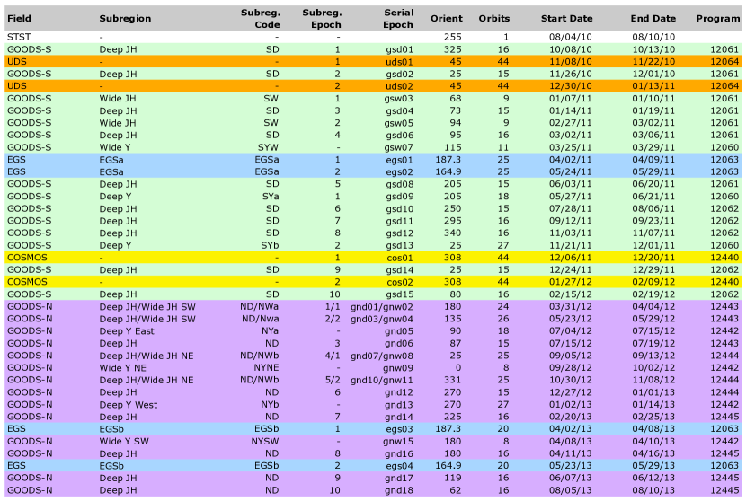This screenshot has width=746, height=501.
Task: Select the STST field cell
Action: pyautogui.click(x=19, y=37)
